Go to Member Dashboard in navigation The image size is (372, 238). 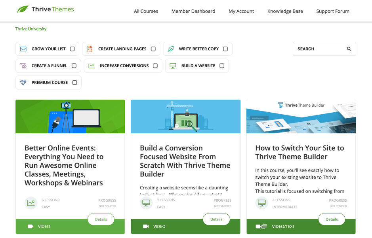click(193, 11)
